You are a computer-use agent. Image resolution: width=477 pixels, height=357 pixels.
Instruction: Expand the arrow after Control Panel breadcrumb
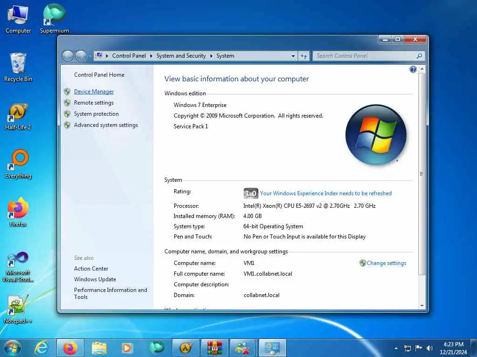point(151,56)
